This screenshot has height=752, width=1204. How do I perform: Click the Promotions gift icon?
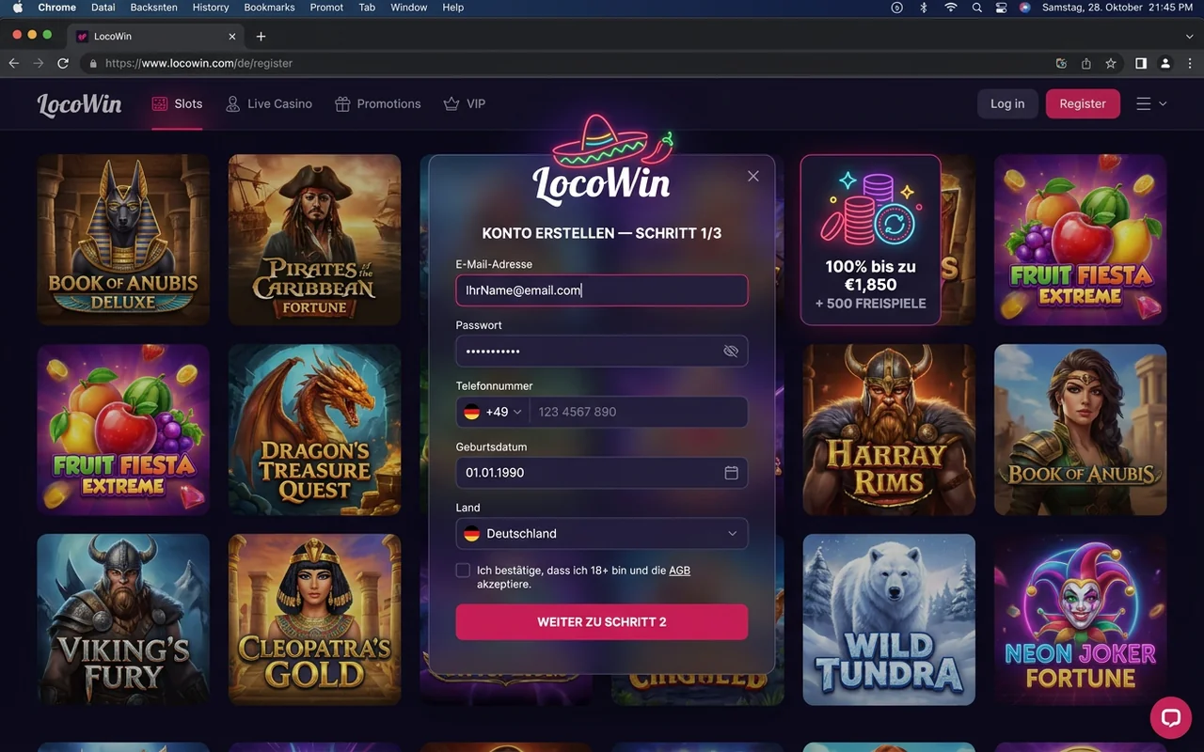(342, 103)
